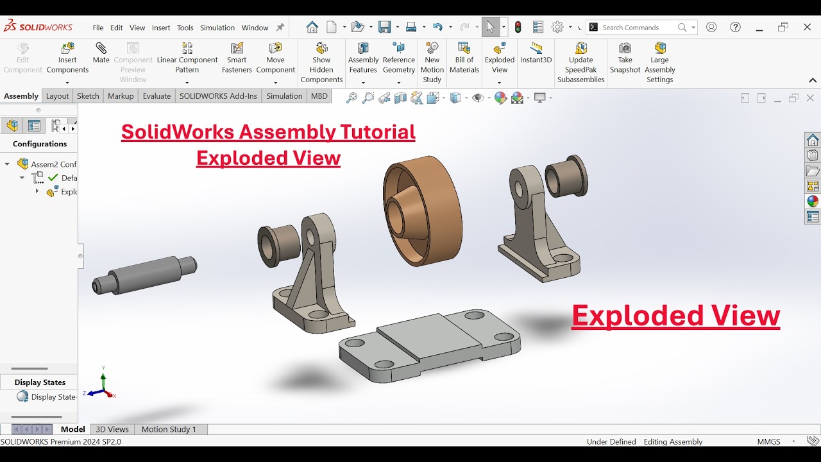Image resolution: width=821 pixels, height=462 pixels.
Task: Open Large Assembly Settings
Action: click(659, 63)
